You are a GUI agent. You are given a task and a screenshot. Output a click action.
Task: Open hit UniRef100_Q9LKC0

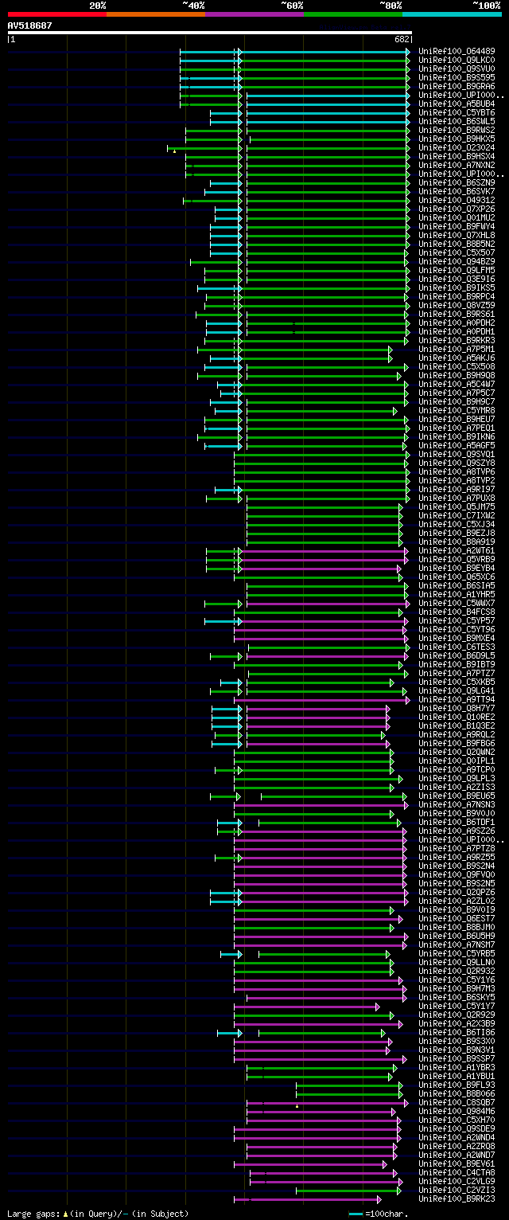point(457,60)
